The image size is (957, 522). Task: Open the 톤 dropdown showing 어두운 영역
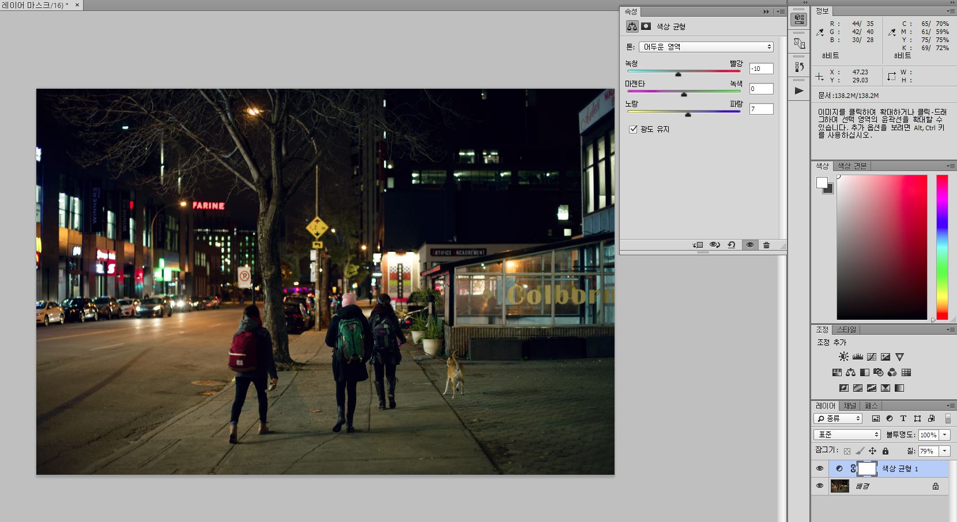click(706, 47)
